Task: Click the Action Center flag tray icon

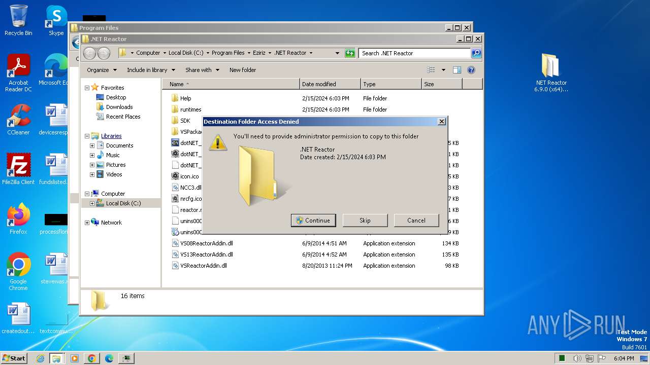Action: [x=602, y=358]
